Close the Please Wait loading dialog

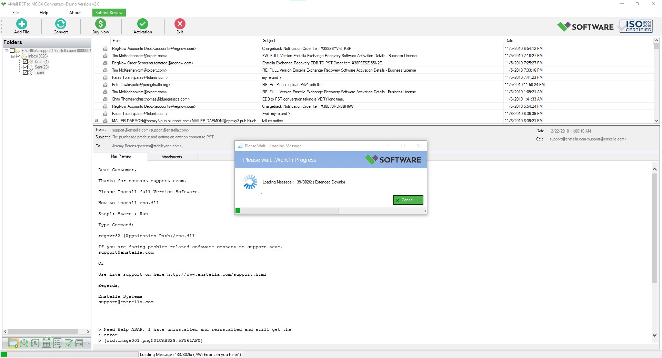419,146
